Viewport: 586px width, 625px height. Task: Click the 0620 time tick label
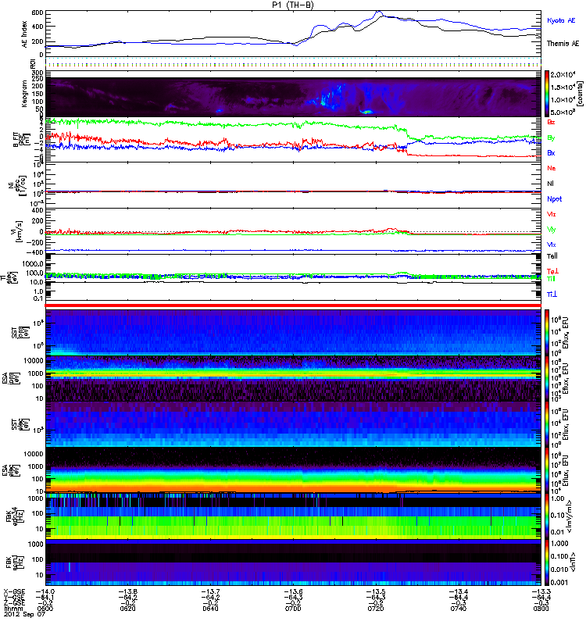pyautogui.click(x=127, y=609)
